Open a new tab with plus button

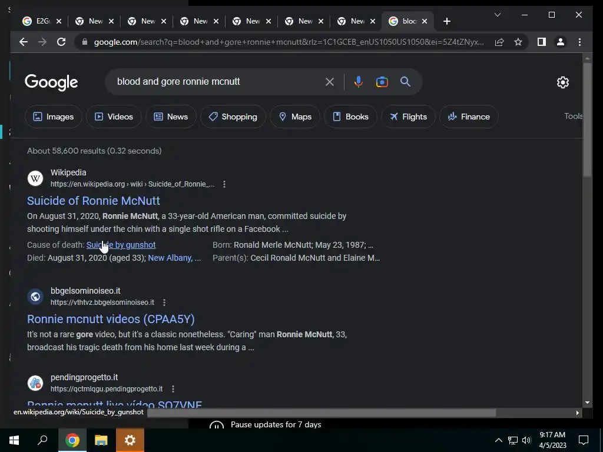click(446, 21)
